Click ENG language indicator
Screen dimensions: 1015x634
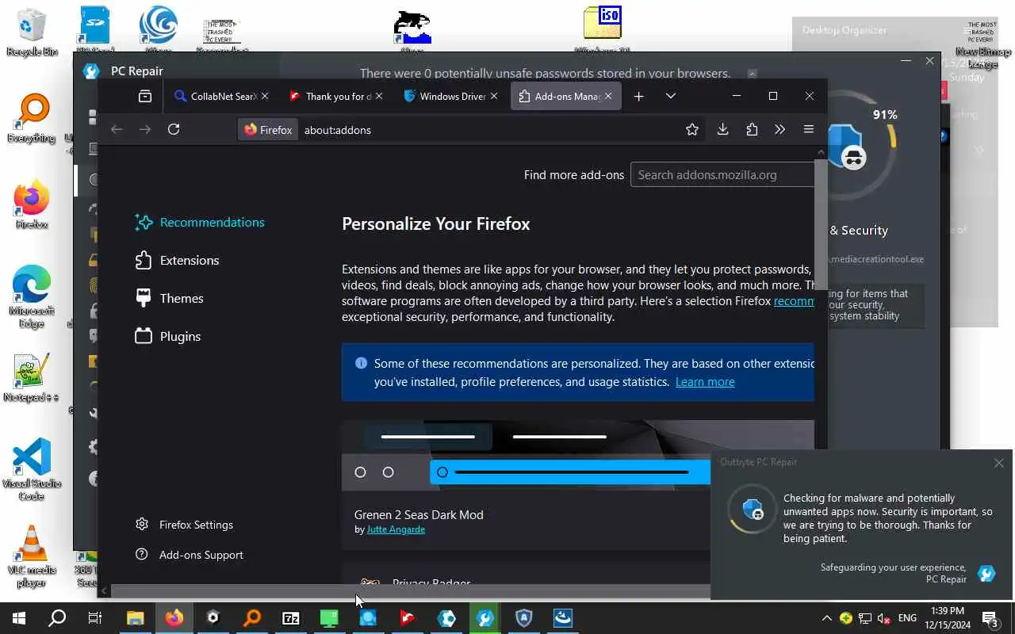click(908, 618)
